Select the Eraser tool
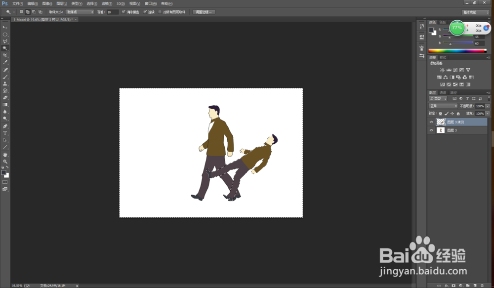 click(x=5, y=98)
